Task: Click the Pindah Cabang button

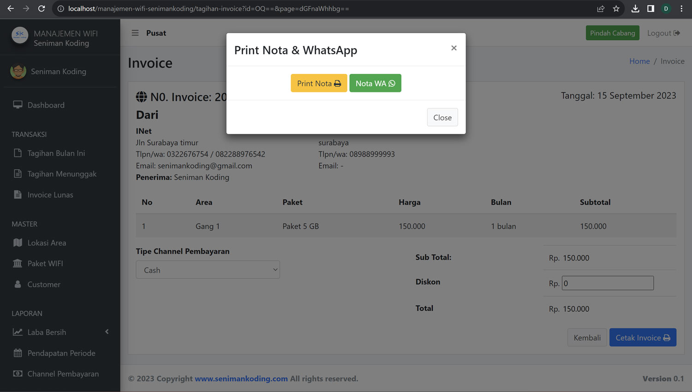Action: 612,33
